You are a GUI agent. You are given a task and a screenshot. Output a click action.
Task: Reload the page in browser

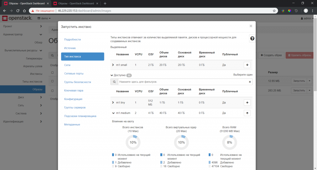pos(18,11)
